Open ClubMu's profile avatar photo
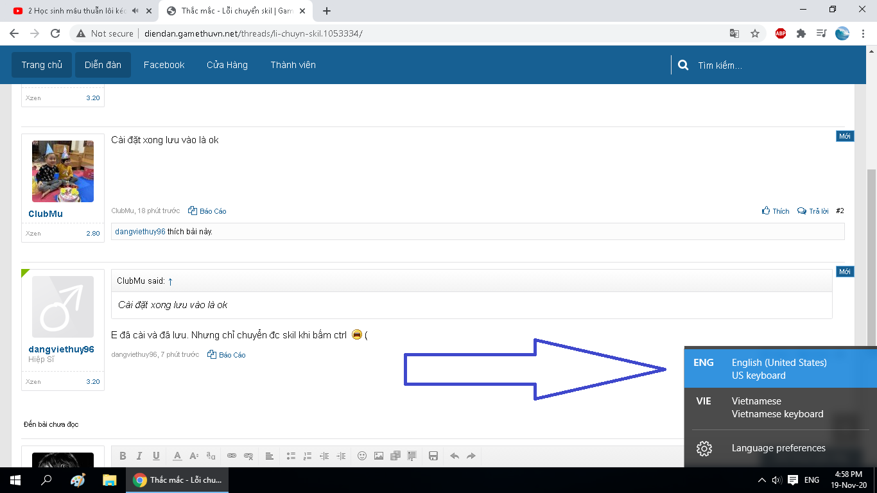The height and width of the screenshot is (493, 877). click(x=63, y=171)
